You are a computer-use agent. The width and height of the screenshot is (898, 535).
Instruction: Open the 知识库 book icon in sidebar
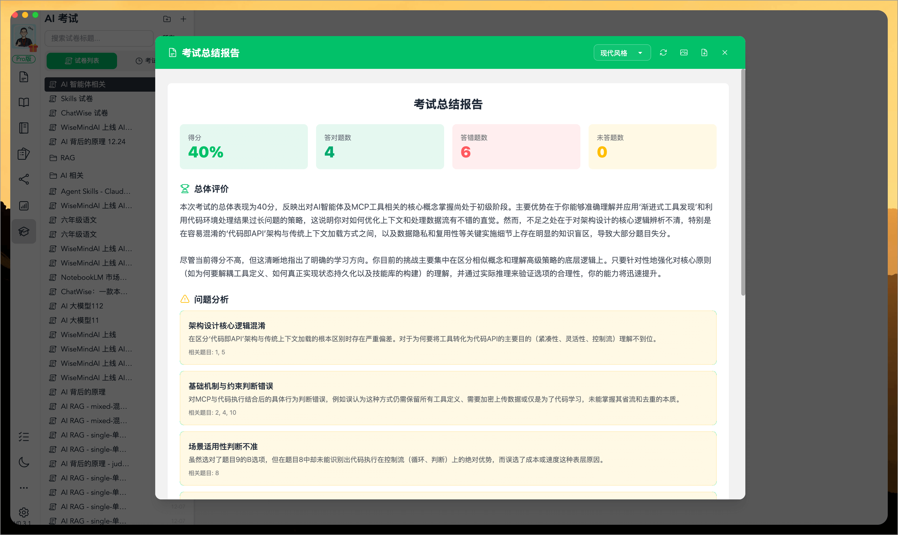(24, 102)
